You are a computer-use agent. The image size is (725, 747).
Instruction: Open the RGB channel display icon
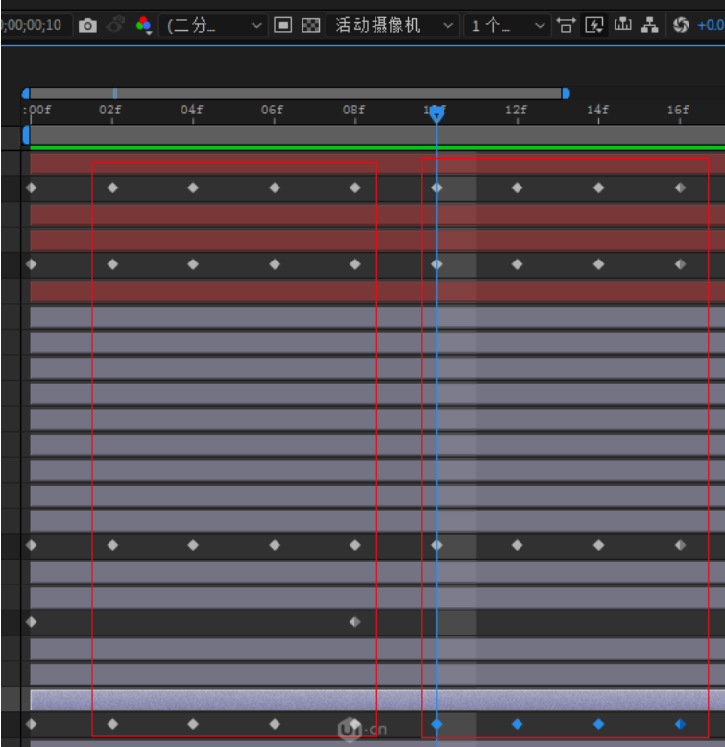(144, 25)
